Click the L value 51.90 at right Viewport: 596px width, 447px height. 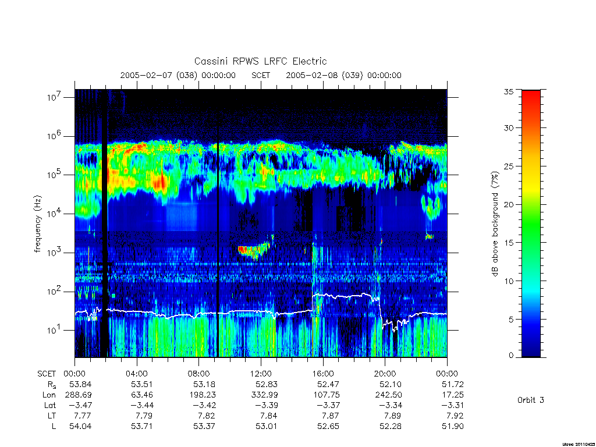pos(452,426)
